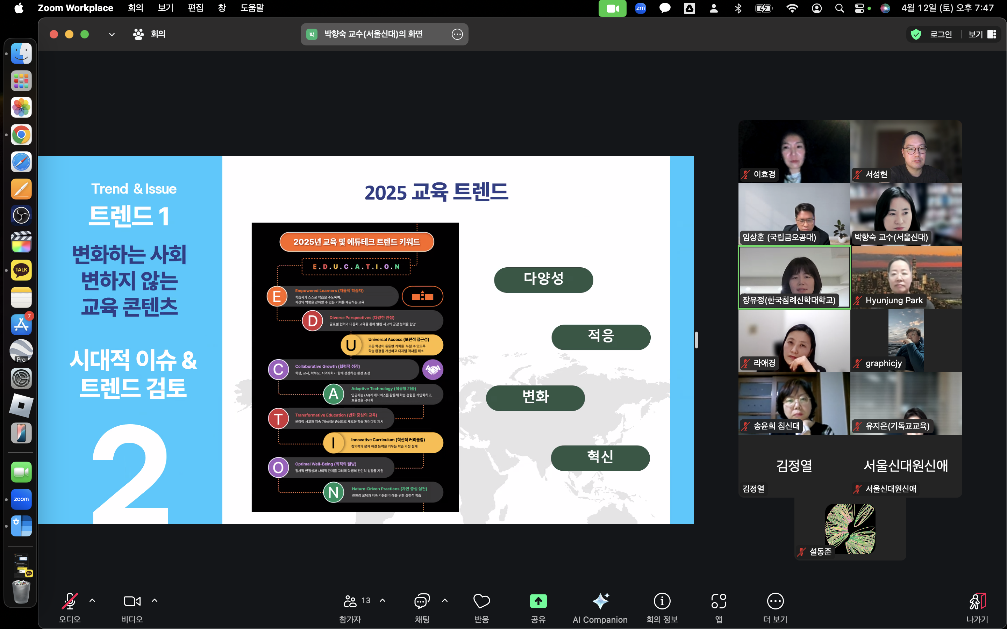Screen dimensions: 1007x629
Task: Open the Apps icon in toolbar
Action: (719, 601)
